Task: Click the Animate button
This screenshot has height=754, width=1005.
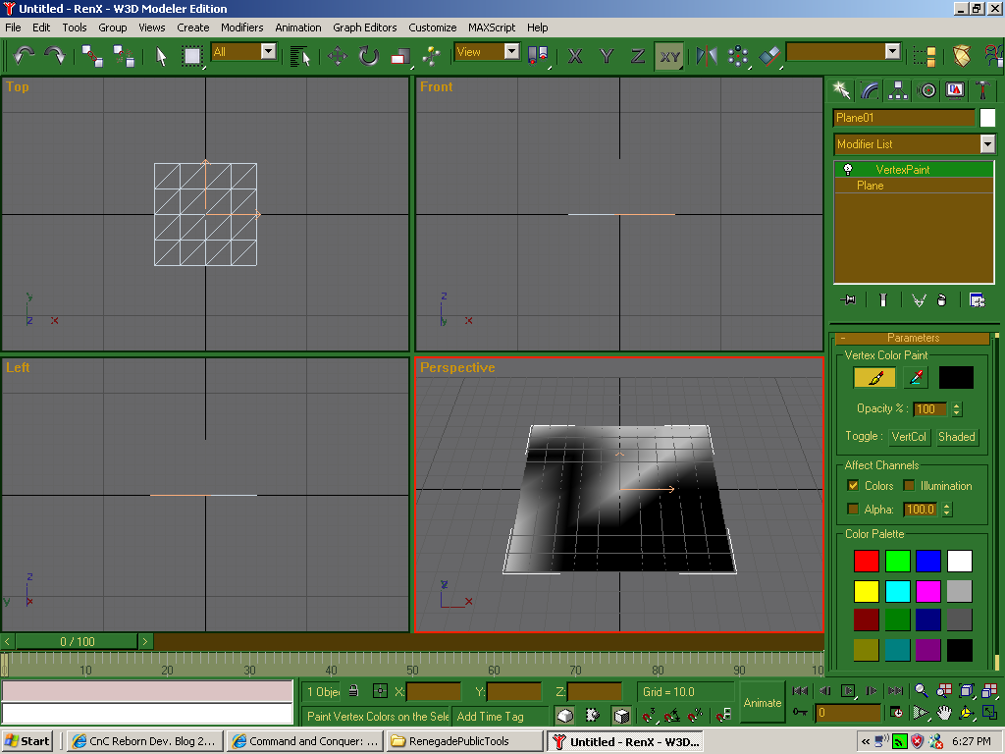Action: coord(763,703)
